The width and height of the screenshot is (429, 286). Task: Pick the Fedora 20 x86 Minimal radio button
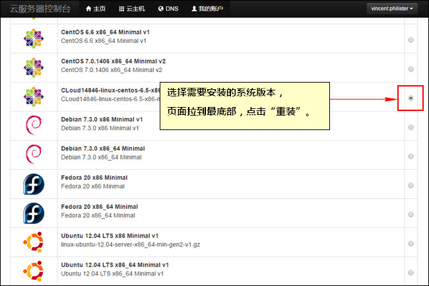(x=411, y=186)
